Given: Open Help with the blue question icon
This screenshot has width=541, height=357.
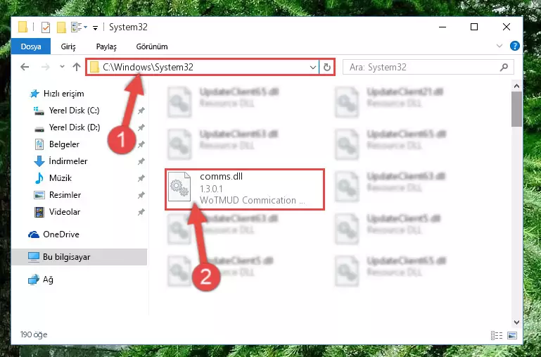Looking at the screenshot, I should [514, 46].
